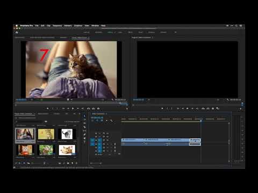
Task: Click Lift button in Program monitor
Action: click(203, 108)
